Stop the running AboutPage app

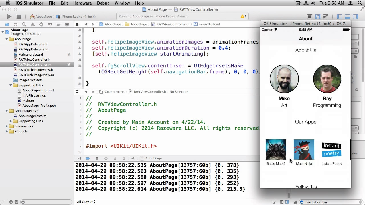point(19,17)
